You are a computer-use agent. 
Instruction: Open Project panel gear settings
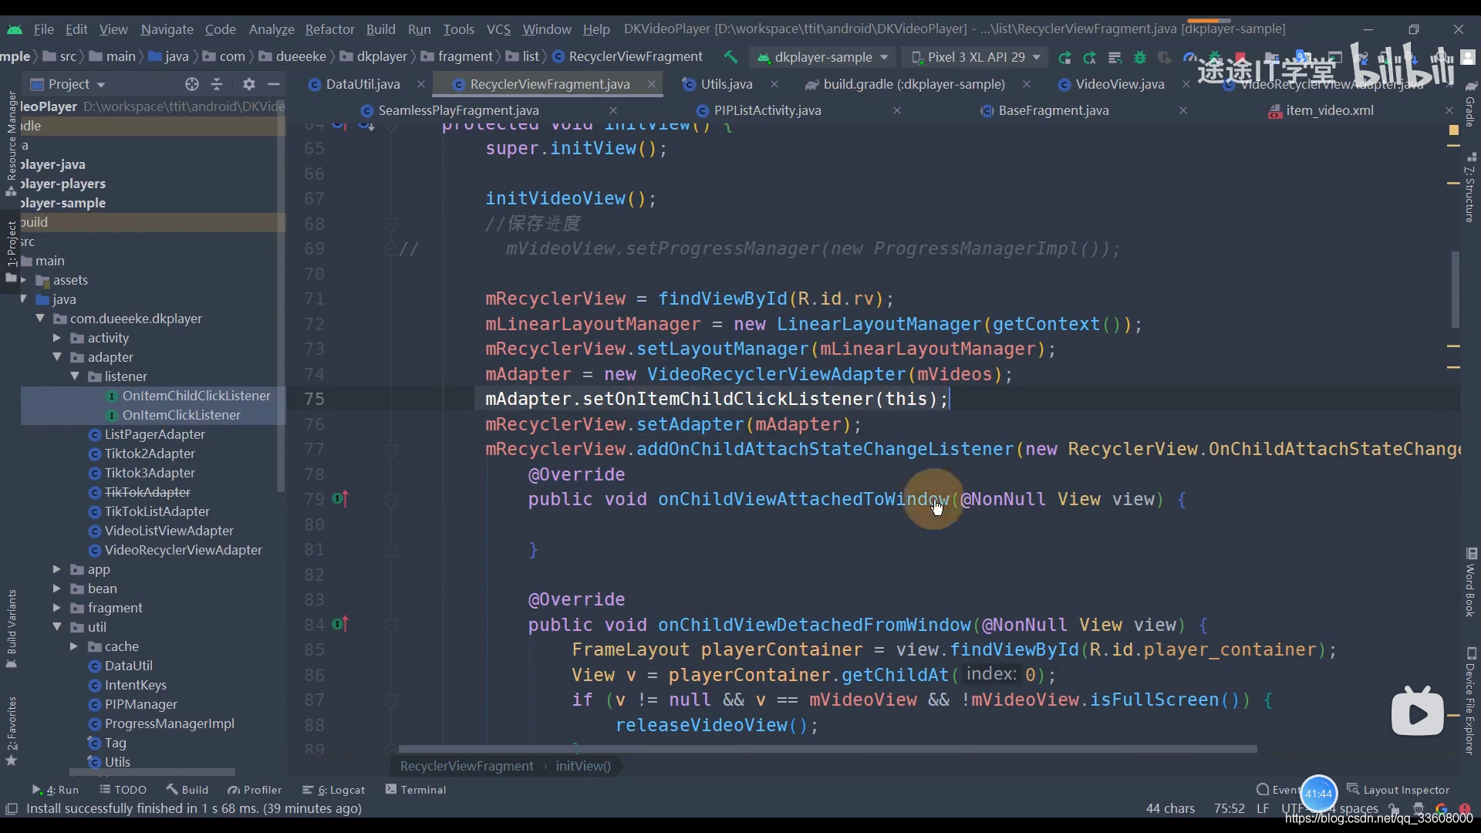coord(248,84)
